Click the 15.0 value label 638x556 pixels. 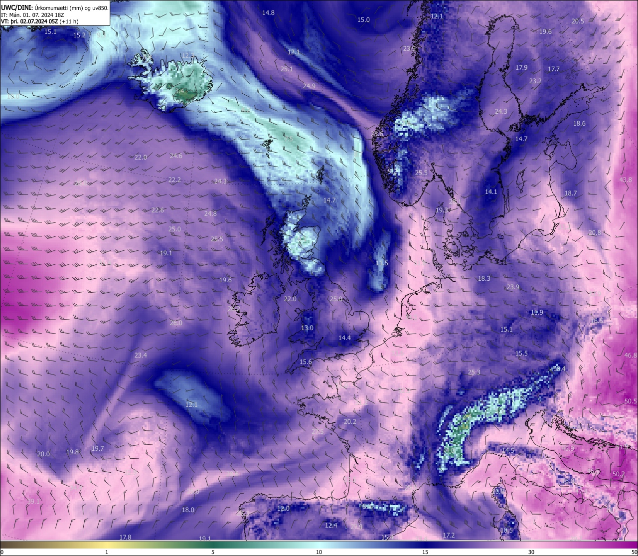363,19
